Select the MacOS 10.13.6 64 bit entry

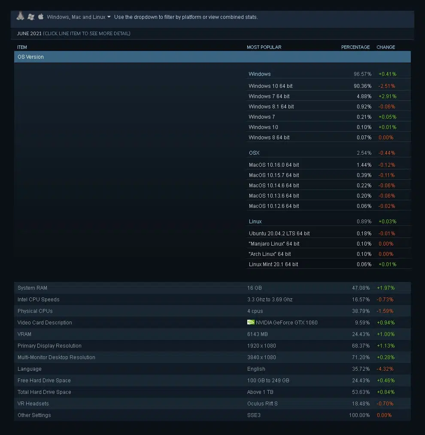tap(274, 195)
